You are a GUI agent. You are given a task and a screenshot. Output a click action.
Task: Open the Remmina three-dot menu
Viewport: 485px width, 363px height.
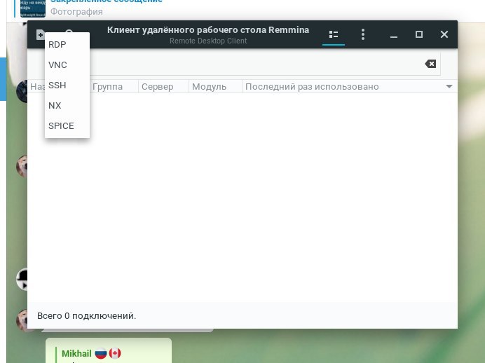point(363,34)
